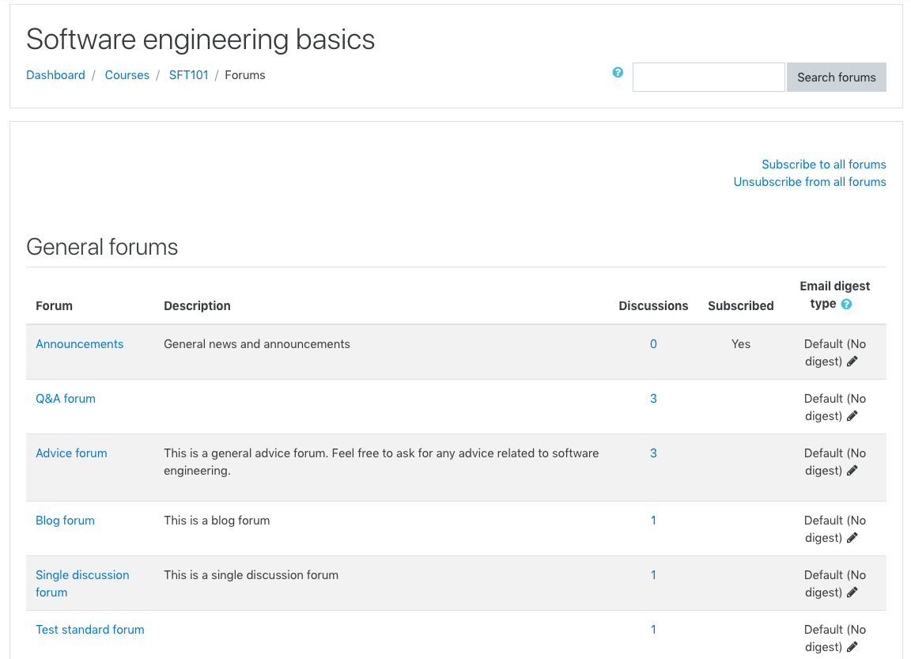Open the Test standard forum link
The width and height of the screenshot is (911, 659).
90,630
